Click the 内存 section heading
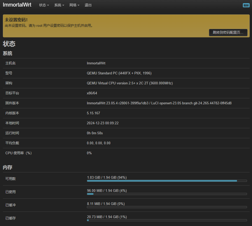The height and width of the screenshot is (226, 252). click(8, 167)
